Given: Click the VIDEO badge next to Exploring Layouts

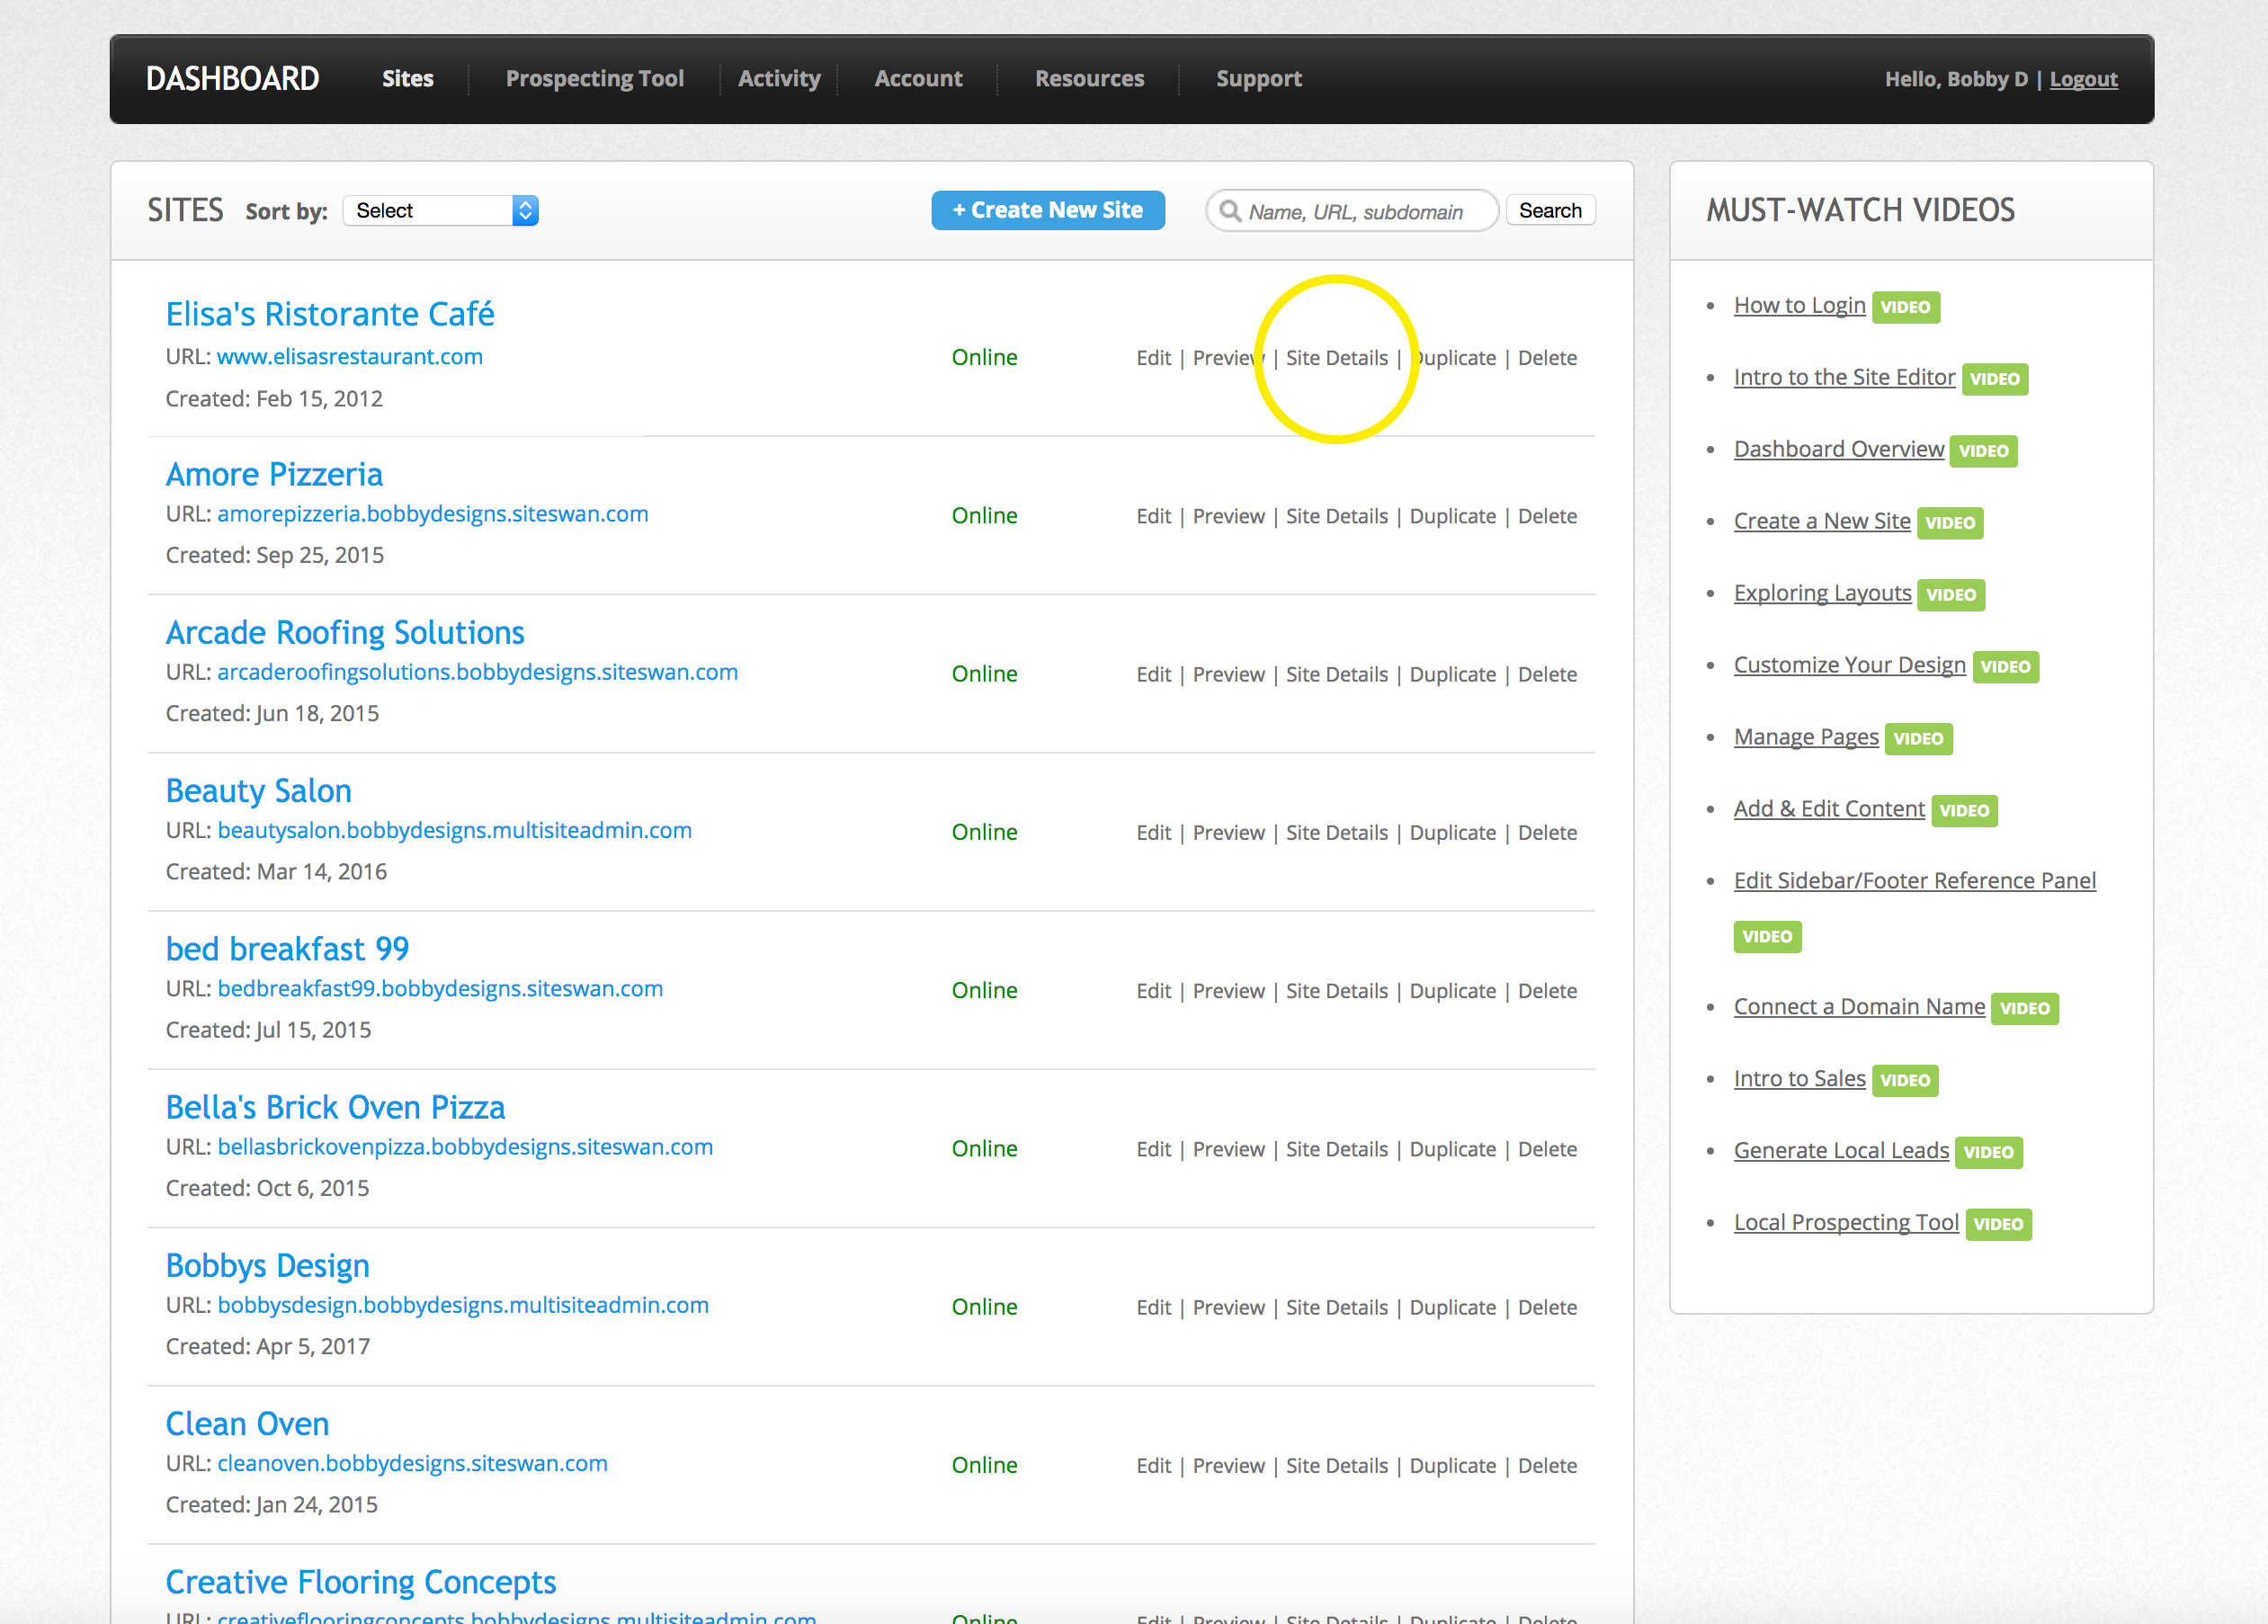Looking at the screenshot, I should coord(1951,595).
